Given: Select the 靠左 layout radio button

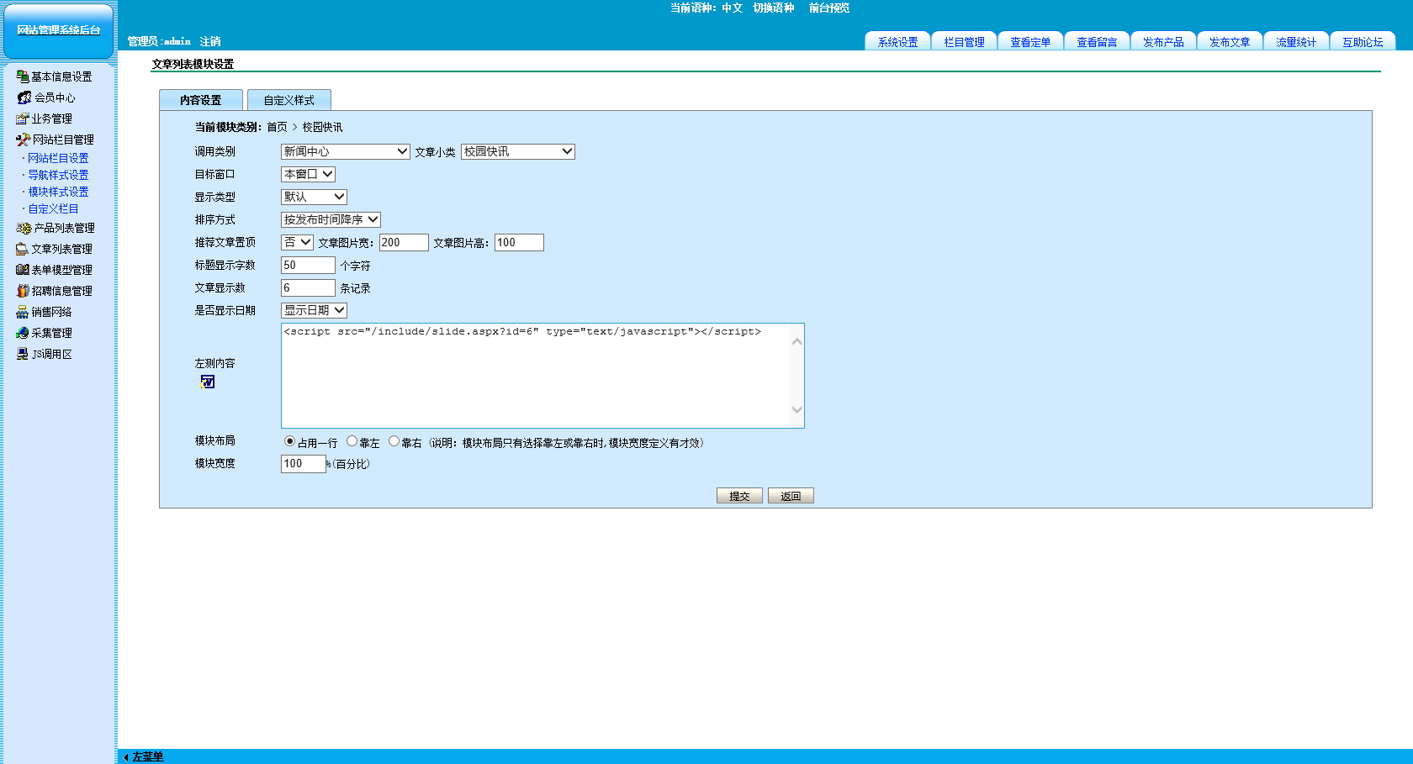Looking at the screenshot, I should click(352, 441).
